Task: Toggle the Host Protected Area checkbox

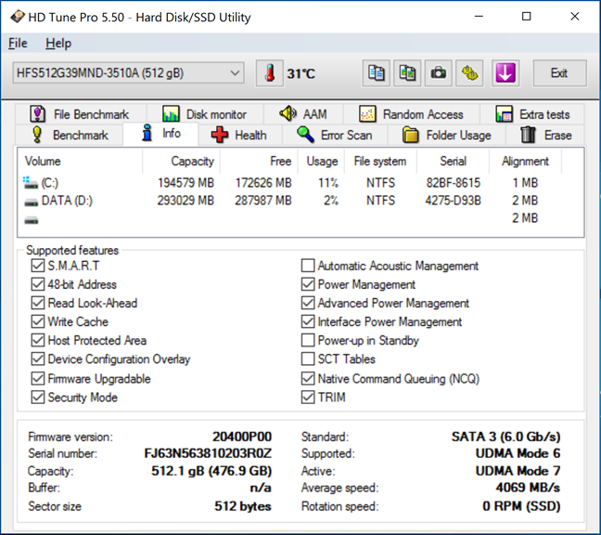Action: tap(37, 340)
